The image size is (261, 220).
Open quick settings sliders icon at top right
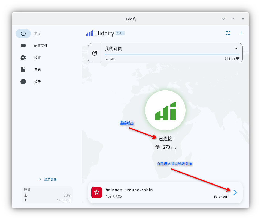coord(228,33)
